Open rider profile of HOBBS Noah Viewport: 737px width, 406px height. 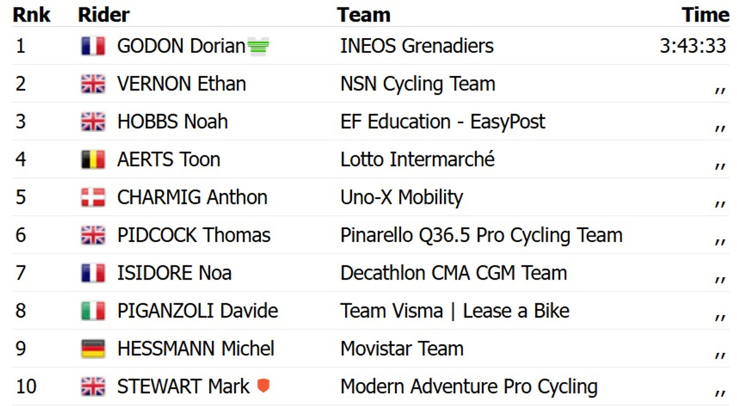pyautogui.click(x=172, y=122)
